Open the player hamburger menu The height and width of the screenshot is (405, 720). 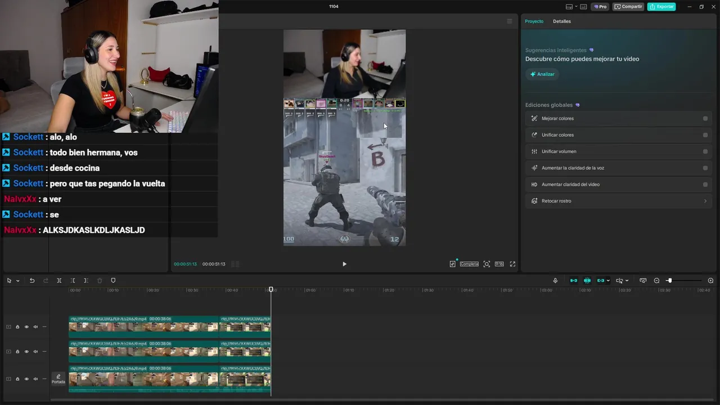click(510, 21)
